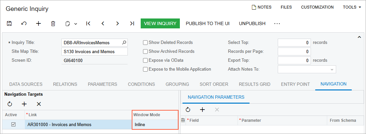Go to the last record
The width and height of the screenshot is (366, 134).
click(x=132, y=23)
